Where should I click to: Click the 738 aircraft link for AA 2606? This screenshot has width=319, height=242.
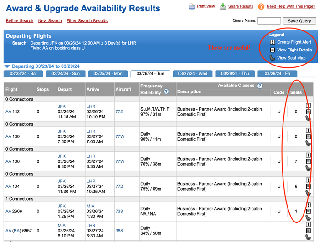point(119,212)
